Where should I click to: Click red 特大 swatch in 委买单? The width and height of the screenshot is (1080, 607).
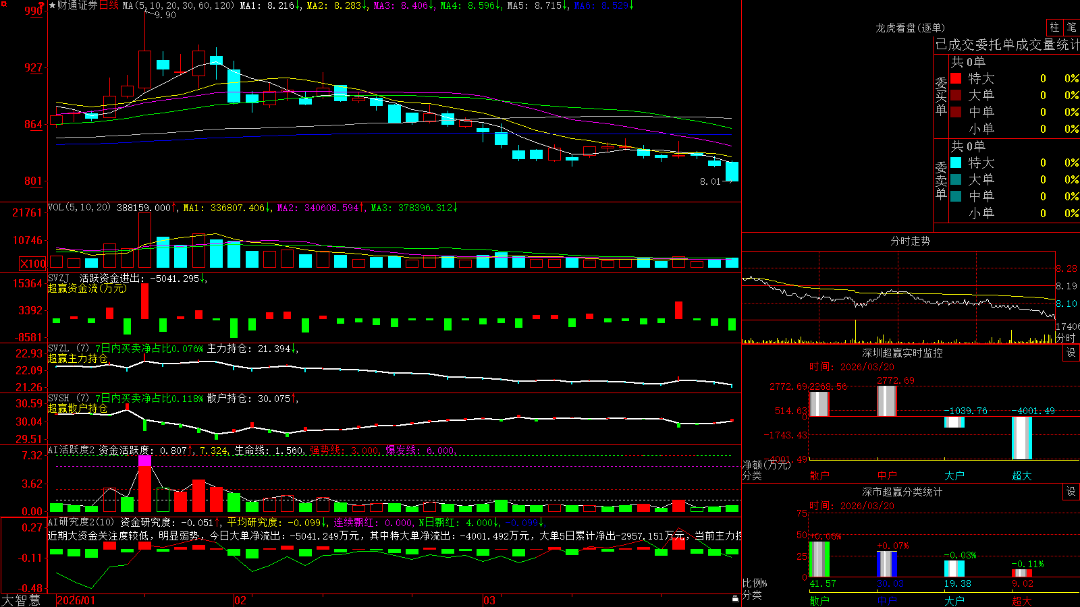click(x=956, y=78)
